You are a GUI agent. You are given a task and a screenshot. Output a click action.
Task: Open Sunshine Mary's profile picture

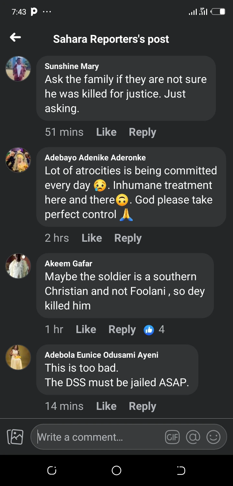[18, 69]
